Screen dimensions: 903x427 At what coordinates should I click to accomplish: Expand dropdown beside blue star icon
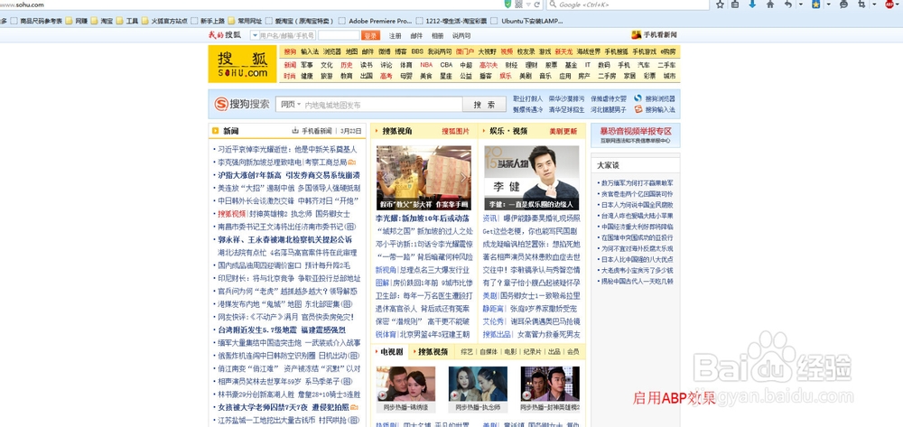coord(828,5)
